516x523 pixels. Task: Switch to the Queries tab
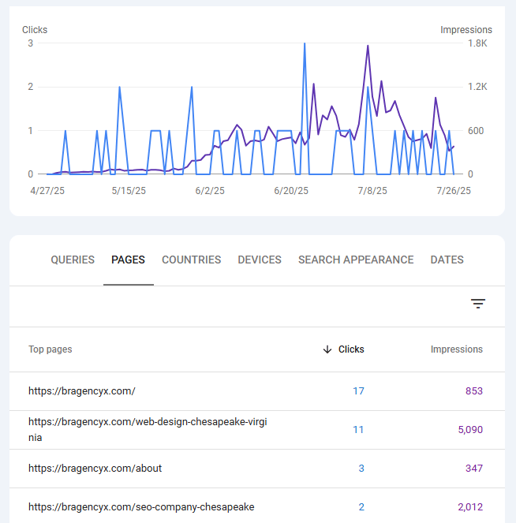tap(73, 260)
